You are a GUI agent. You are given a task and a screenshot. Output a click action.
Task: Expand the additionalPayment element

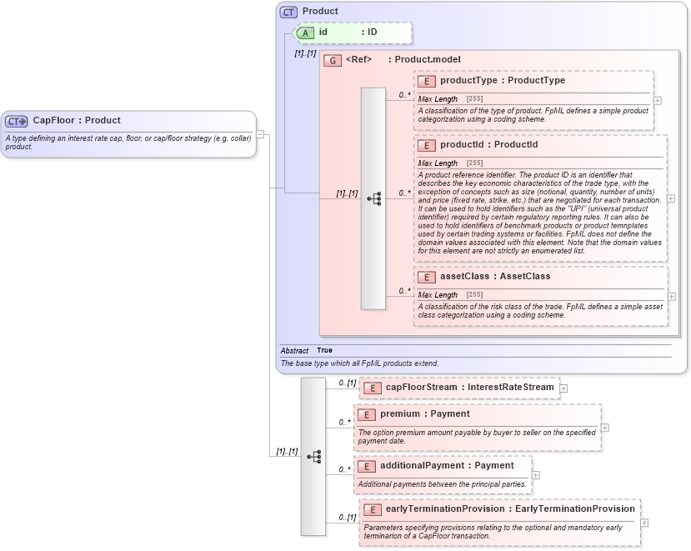click(x=535, y=475)
